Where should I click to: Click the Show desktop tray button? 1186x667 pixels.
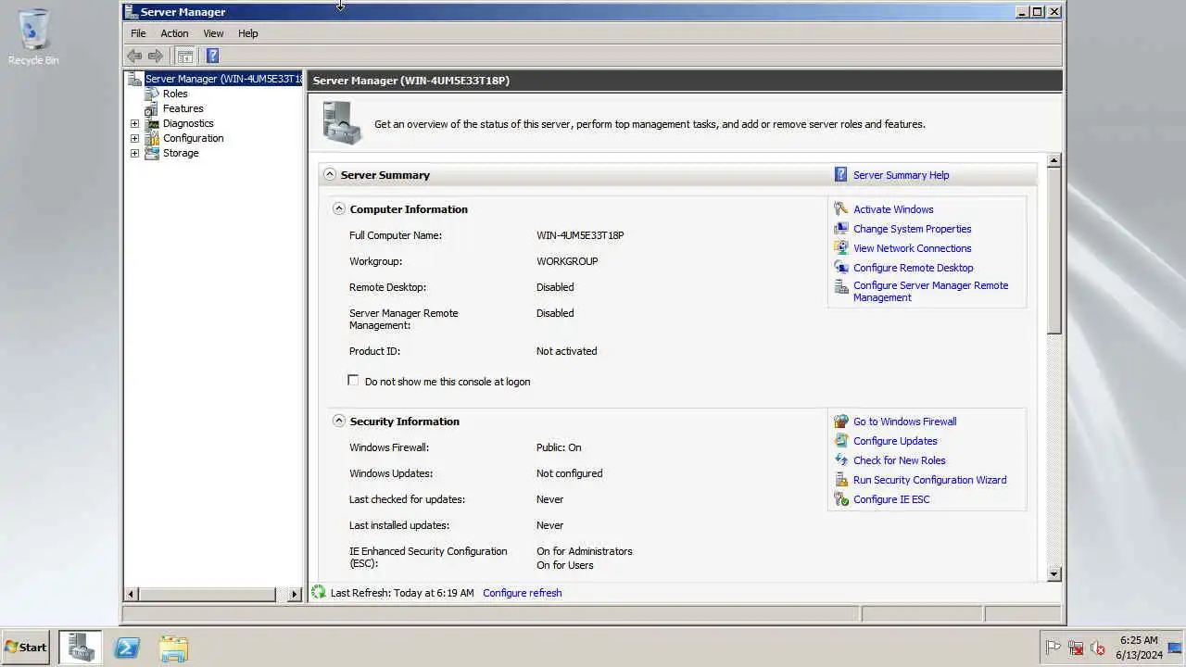point(1175,648)
